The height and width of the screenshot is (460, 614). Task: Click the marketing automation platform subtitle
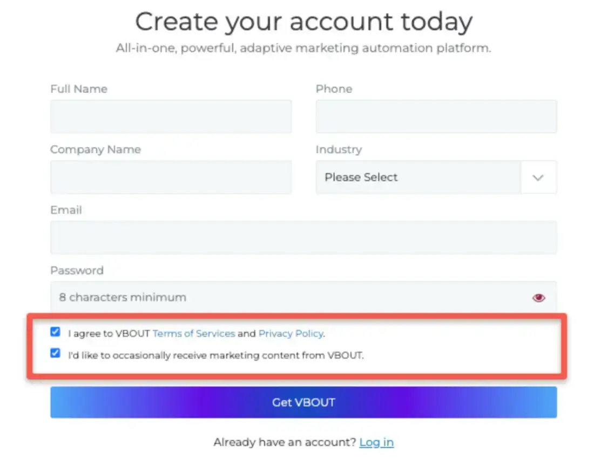pos(303,48)
